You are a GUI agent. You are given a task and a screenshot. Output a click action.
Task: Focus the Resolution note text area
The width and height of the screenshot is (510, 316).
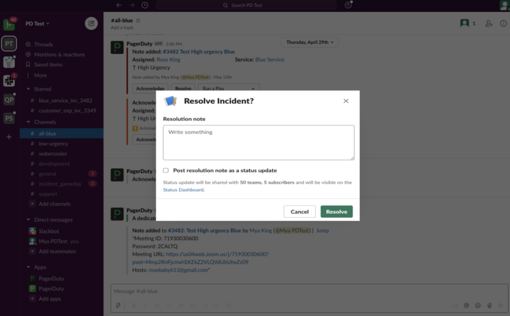[258, 143]
